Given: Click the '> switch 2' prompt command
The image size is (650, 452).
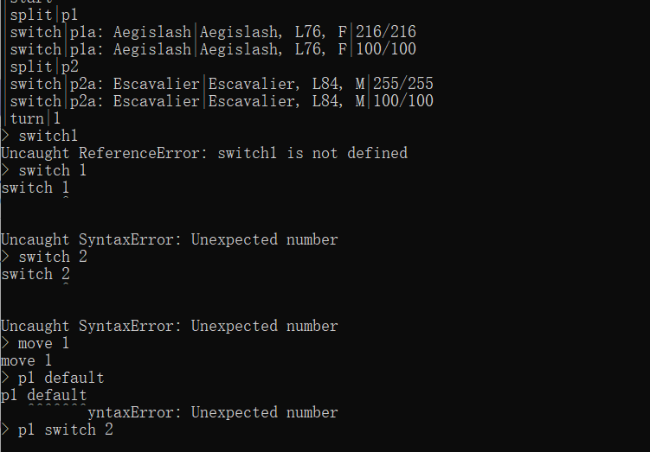Looking at the screenshot, I should pos(44,257).
